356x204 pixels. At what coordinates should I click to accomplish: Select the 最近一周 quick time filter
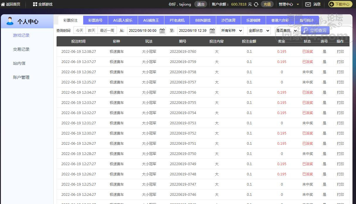pyautogui.click(x=107, y=30)
